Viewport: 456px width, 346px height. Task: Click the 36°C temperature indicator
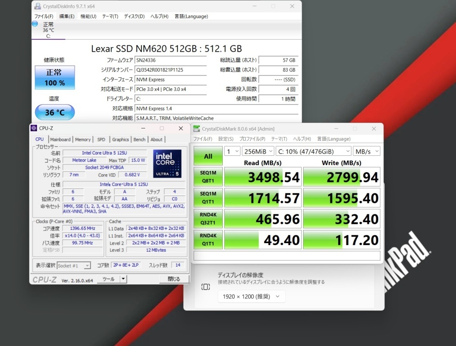[54, 112]
